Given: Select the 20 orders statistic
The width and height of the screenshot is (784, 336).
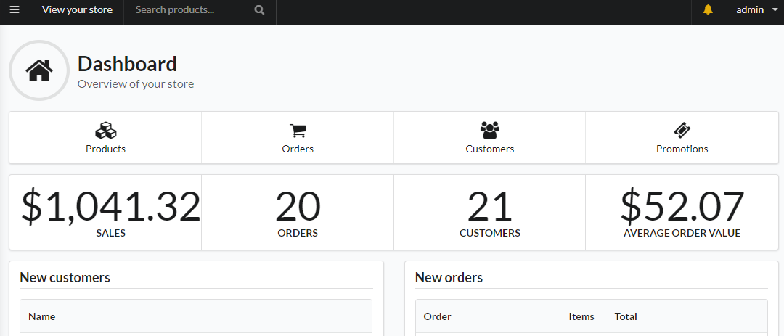Looking at the screenshot, I should click(298, 207).
